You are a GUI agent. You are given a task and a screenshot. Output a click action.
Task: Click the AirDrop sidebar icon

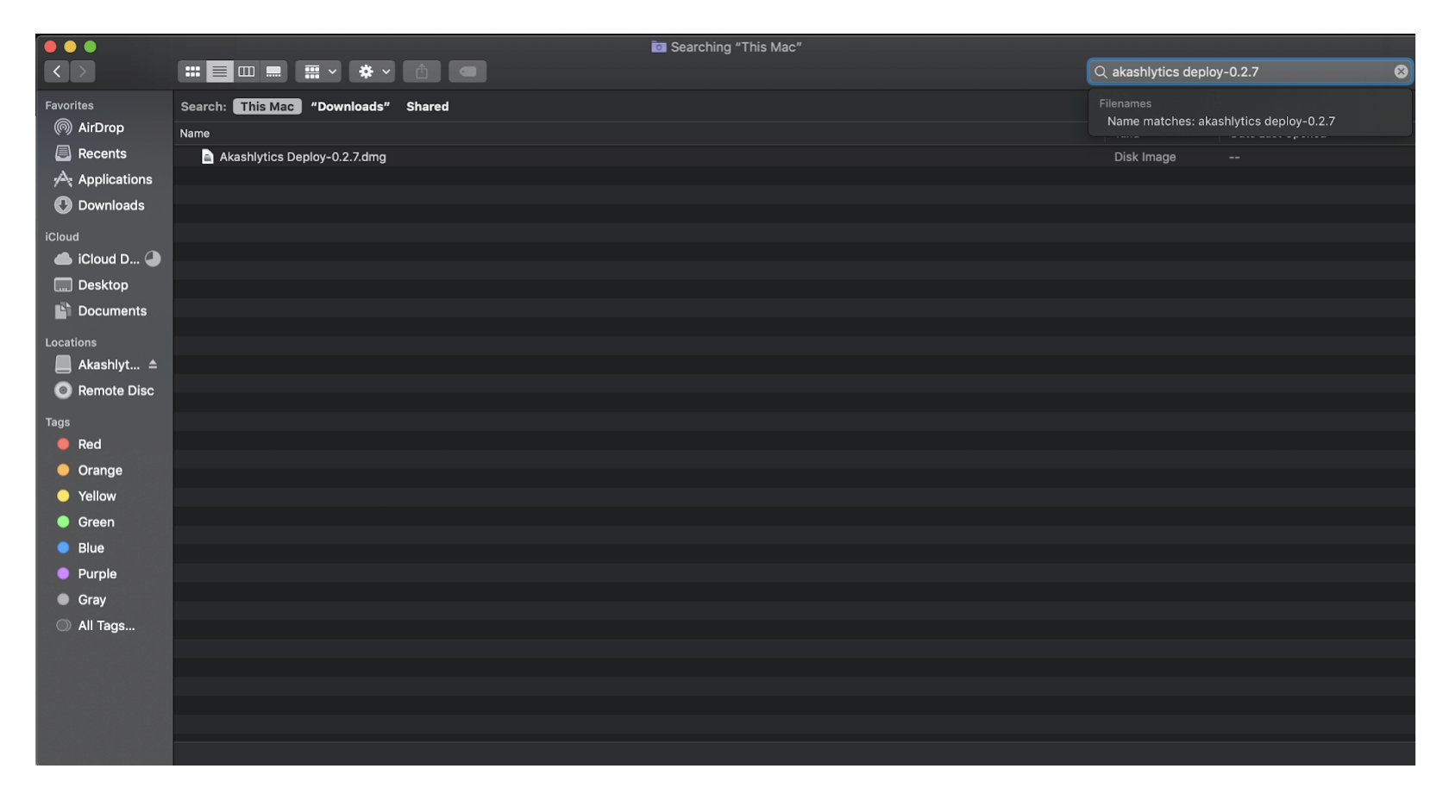(63, 128)
